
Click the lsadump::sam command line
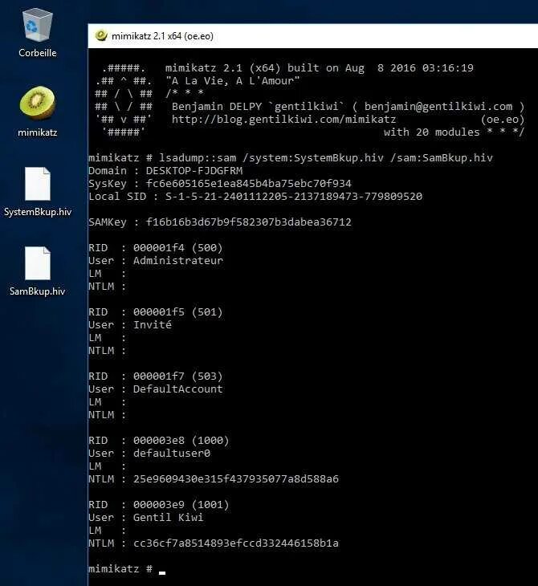(291, 158)
